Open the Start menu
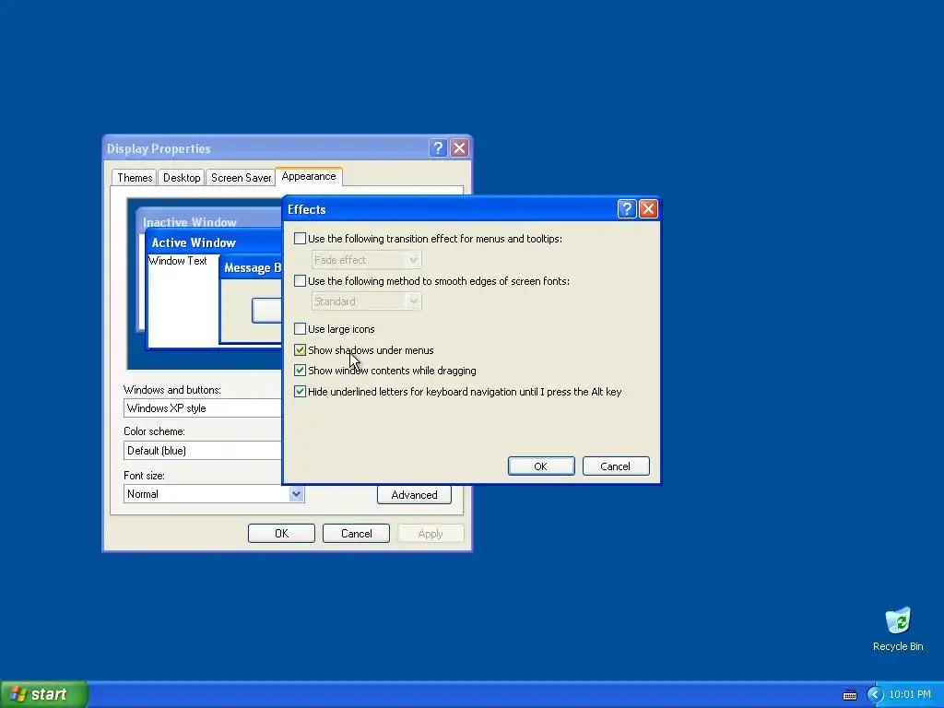944x708 pixels. tap(44, 694)
